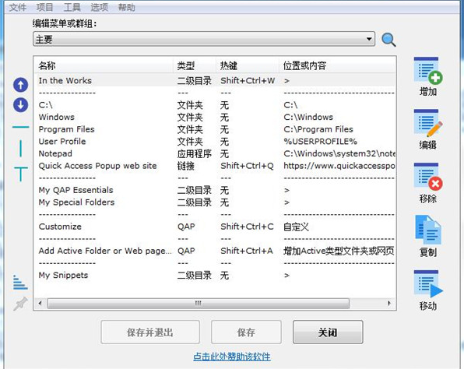
Task: Click the Shift+Ctrl+W hotkey cell
Action: coord(248,80)
